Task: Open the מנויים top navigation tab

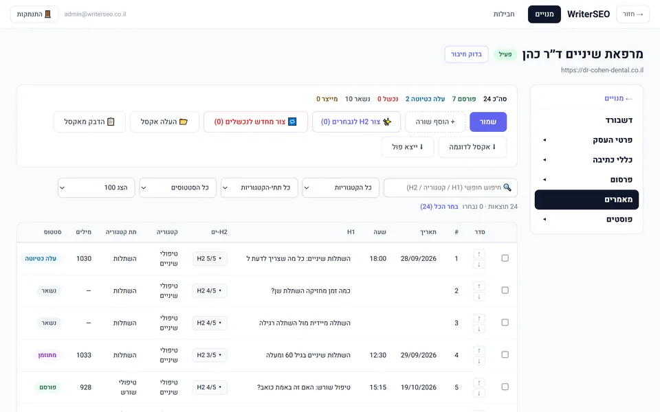Action: tap(544, 14)
